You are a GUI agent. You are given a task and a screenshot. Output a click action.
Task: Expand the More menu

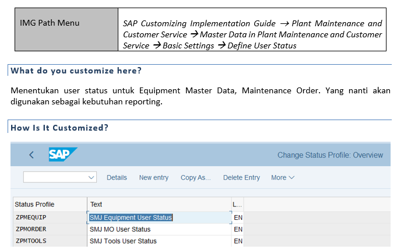(283, 178)
